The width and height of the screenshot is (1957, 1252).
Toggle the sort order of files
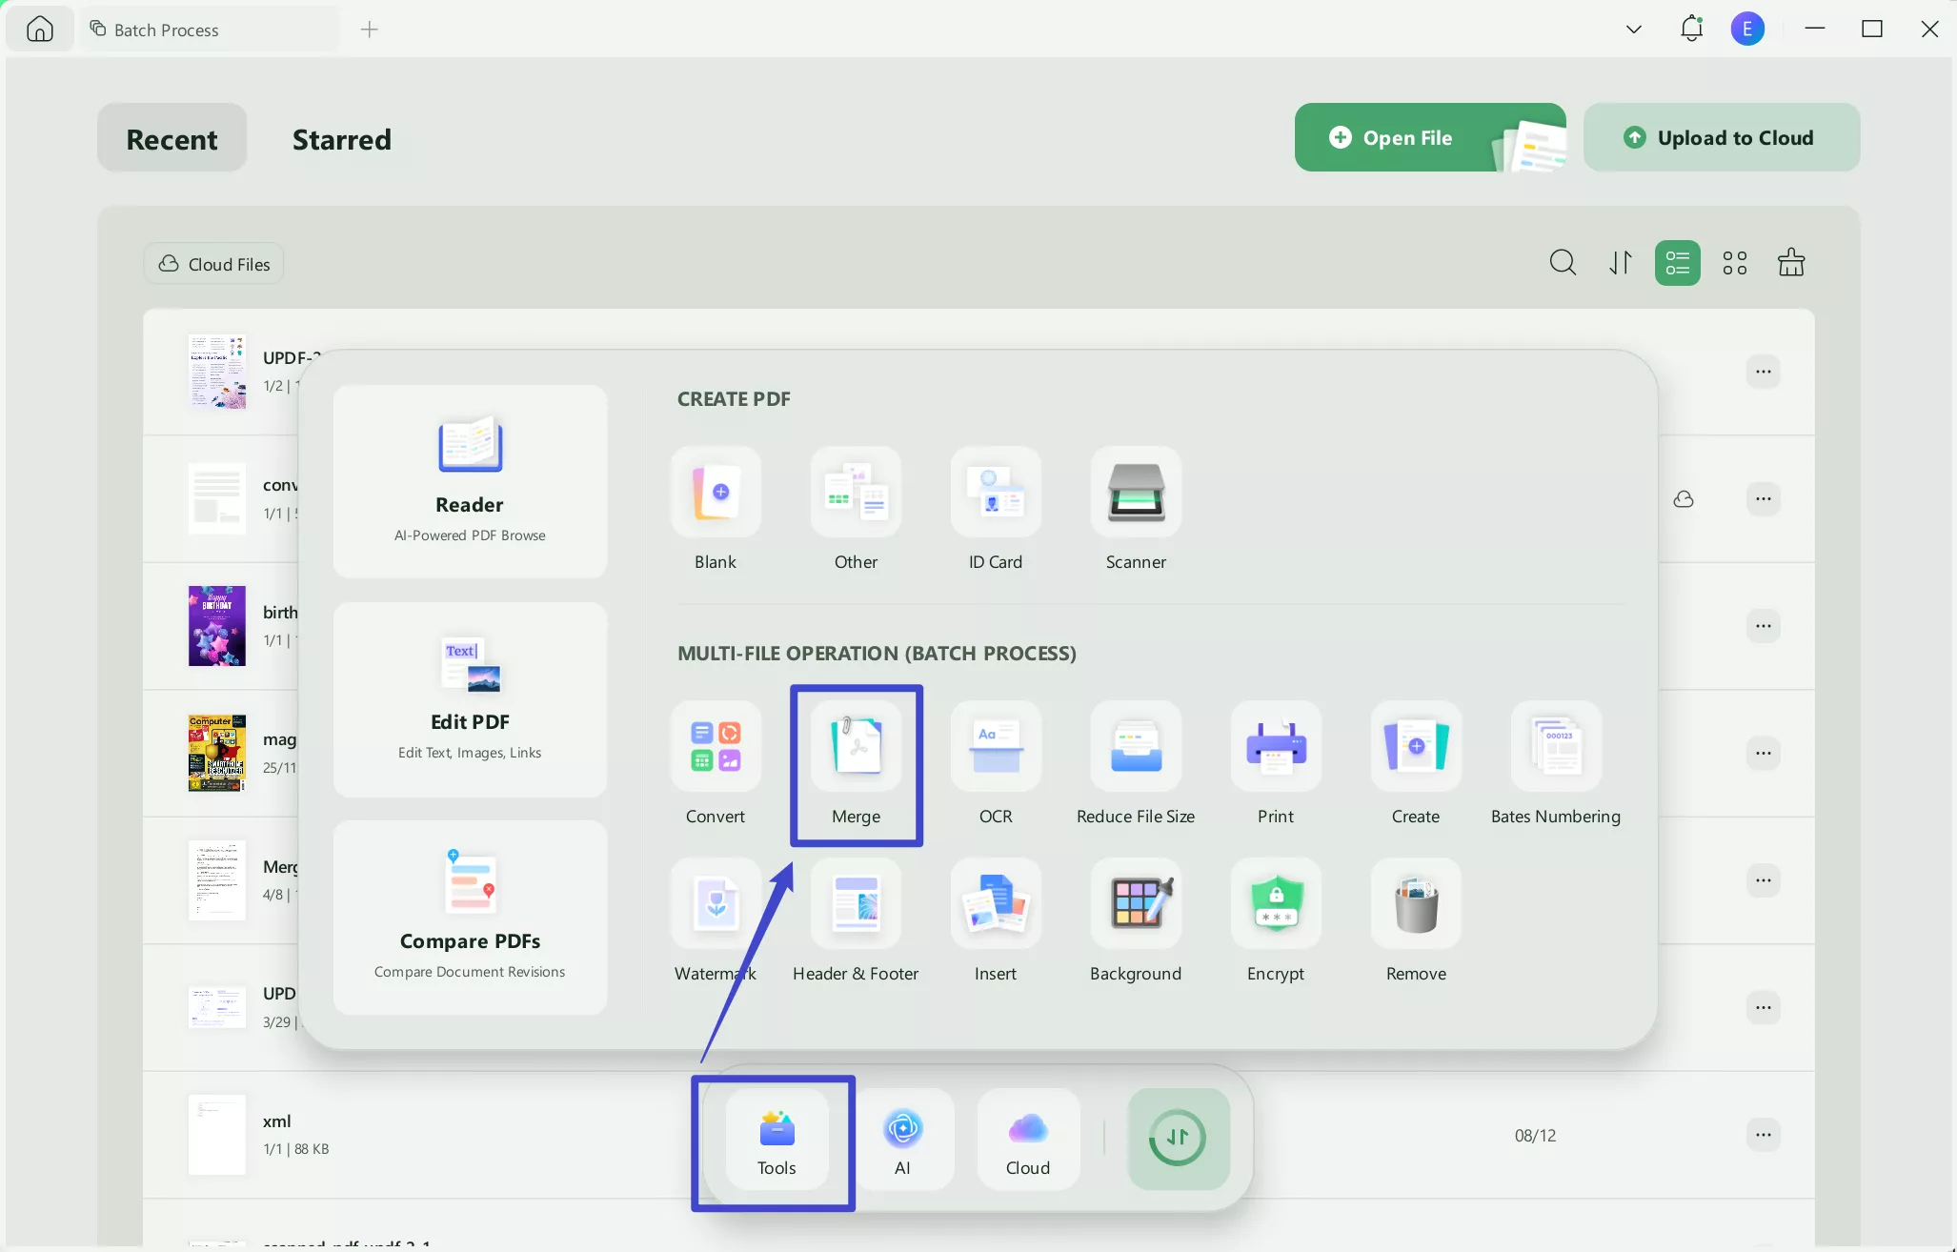point(1620,262)
